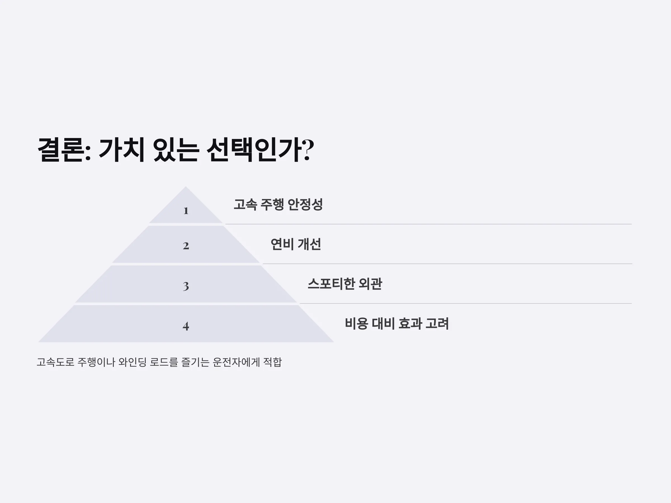Click the footer text about 고속도로 주행
Image resolution: width=671 pixels, height=503 pixels.
point(159,362)
